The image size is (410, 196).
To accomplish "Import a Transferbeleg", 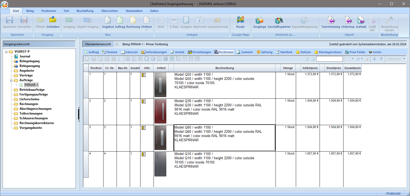I will pos(331,20).
